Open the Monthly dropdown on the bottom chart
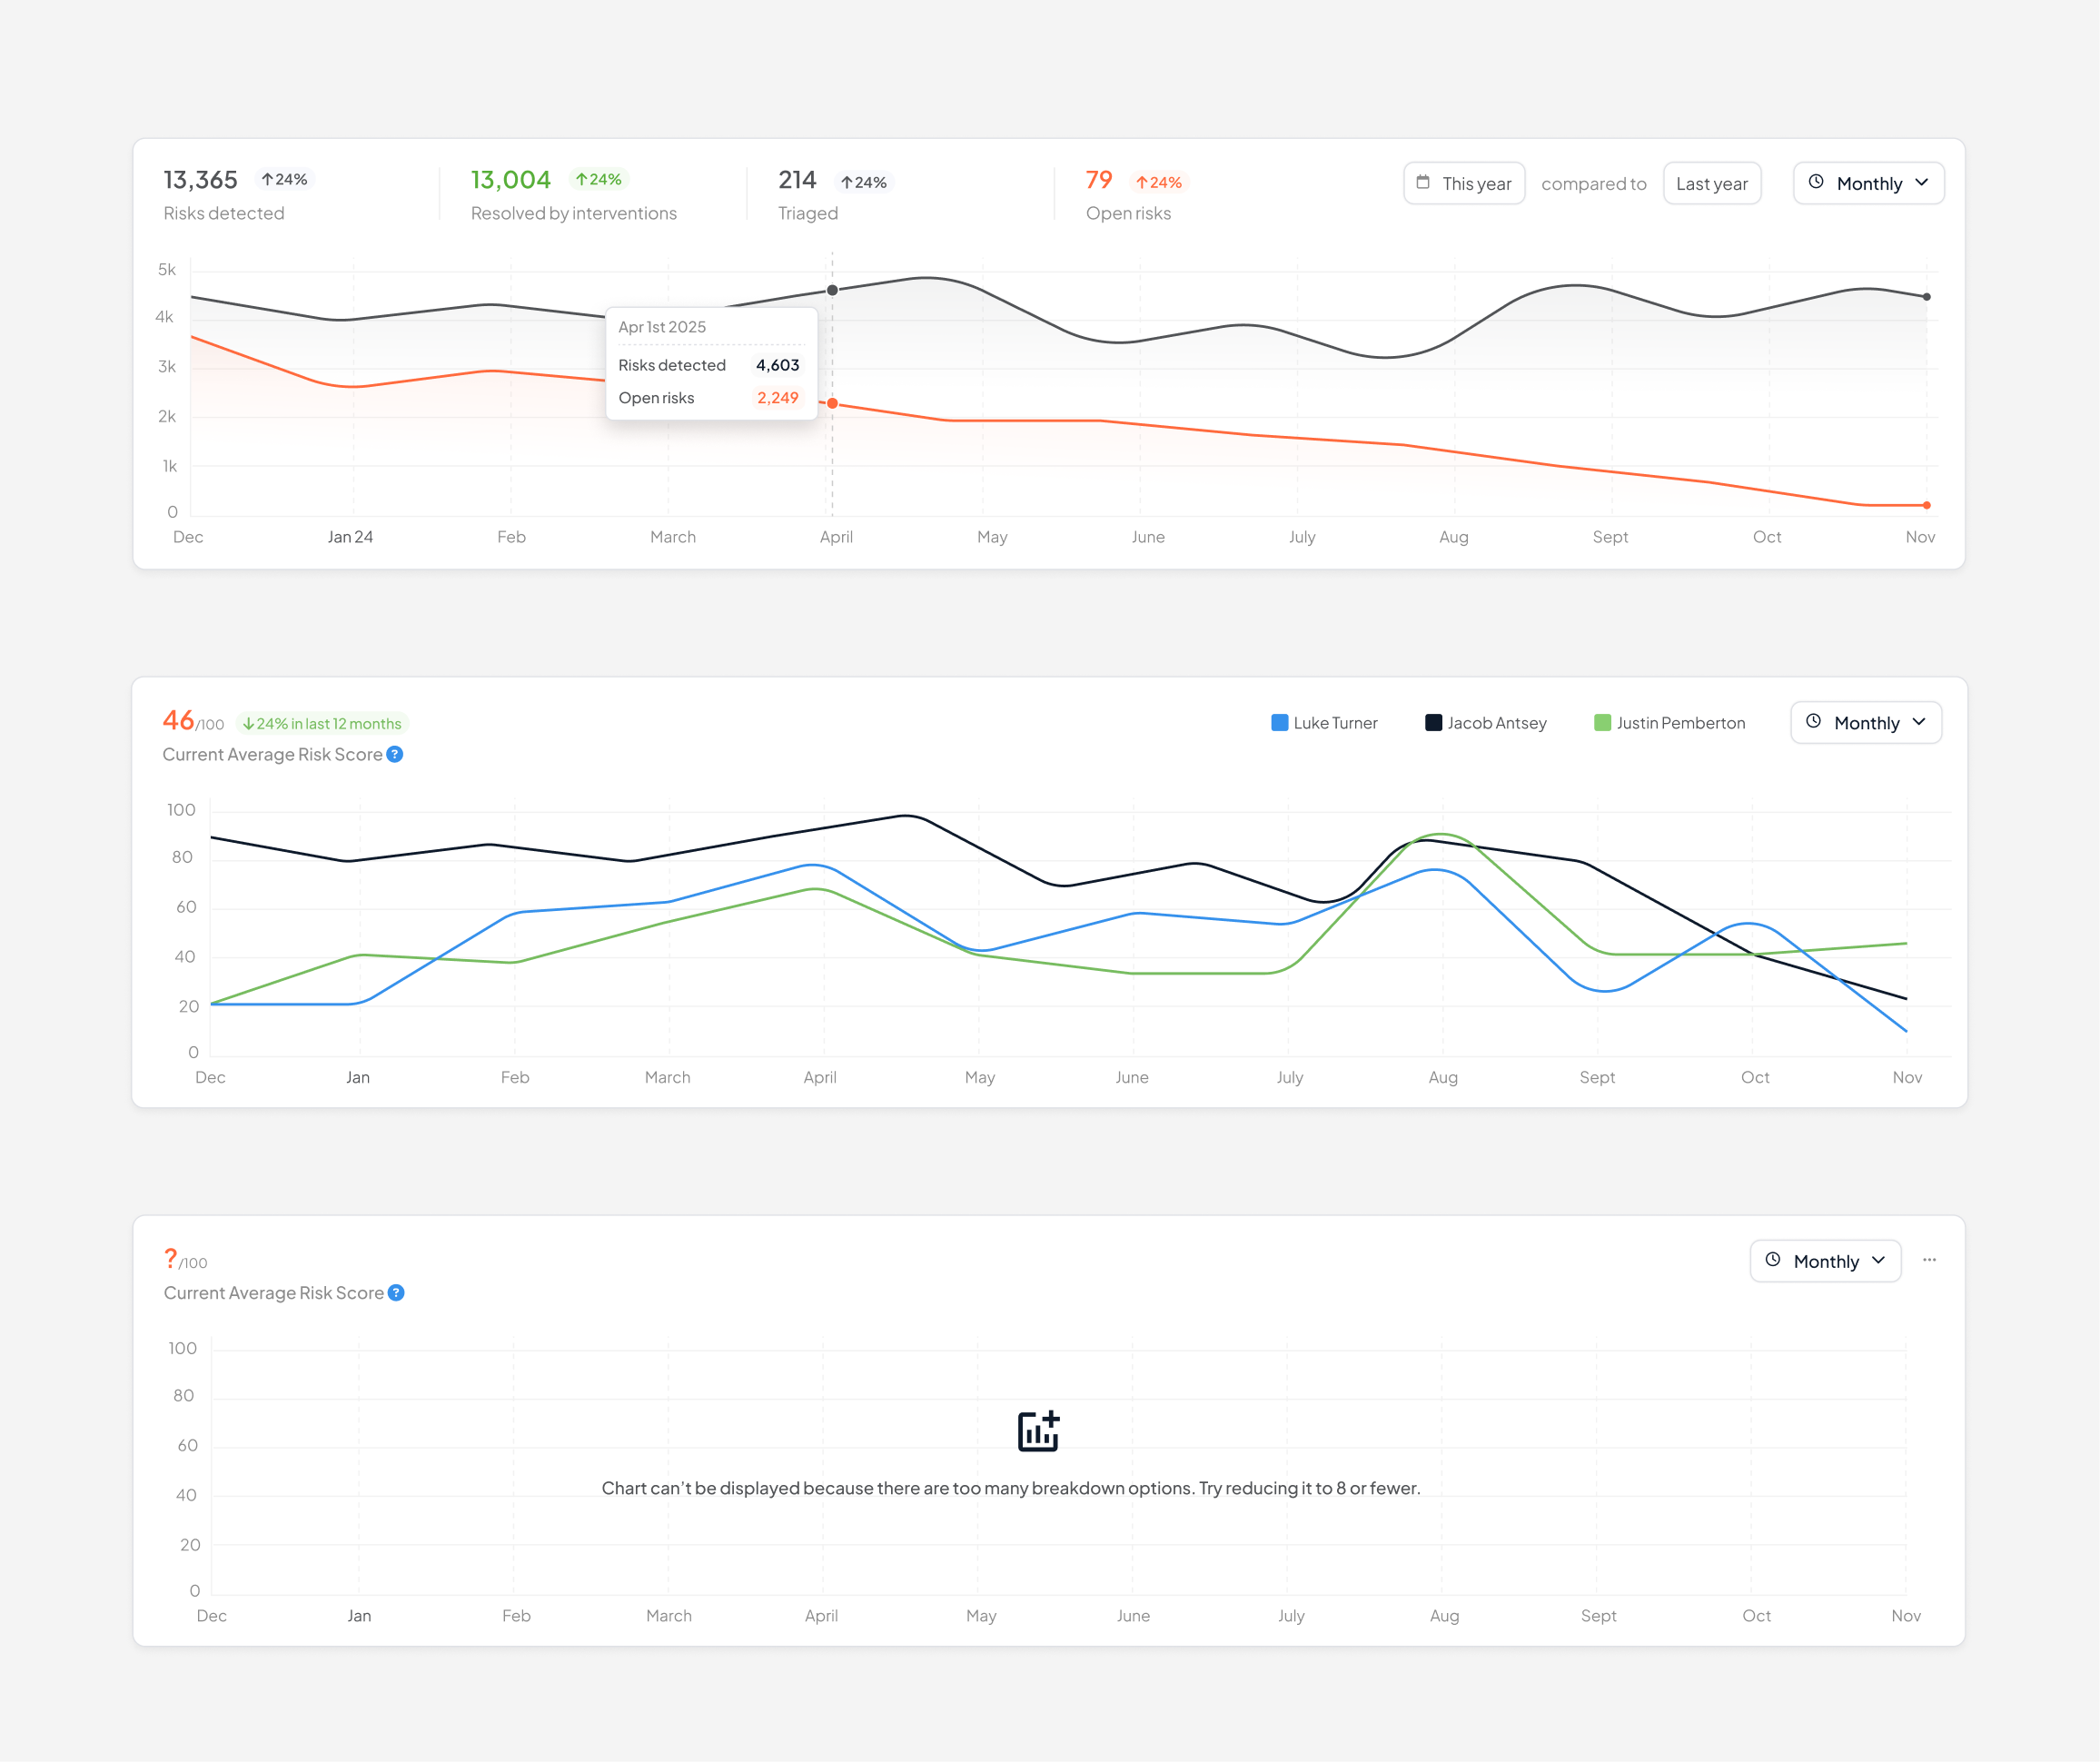The height and width of the screenshot is (1762, 2100). (x=1825, y=1261)
